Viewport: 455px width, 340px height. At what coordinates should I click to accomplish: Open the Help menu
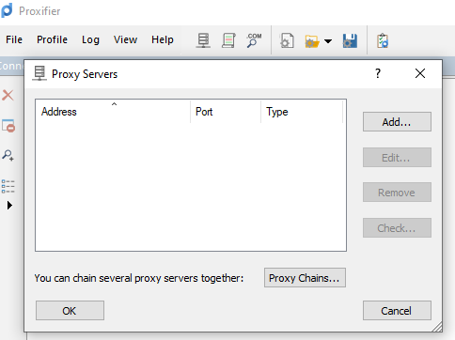(x=163, y=40)
